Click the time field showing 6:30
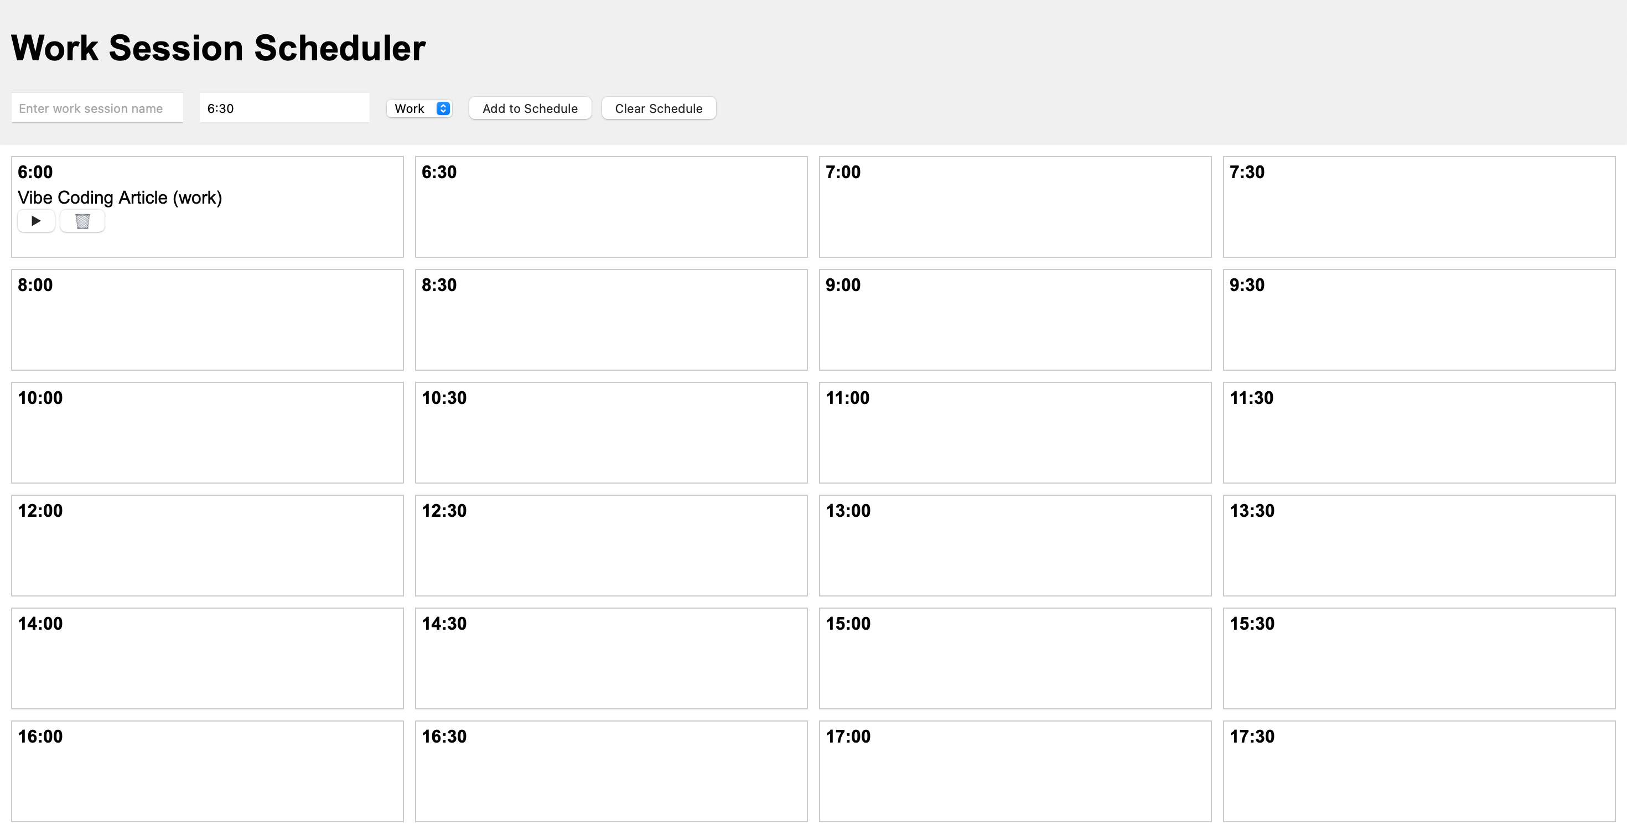The width and height of the screenshot is (1627, 830). pos(284,108)
